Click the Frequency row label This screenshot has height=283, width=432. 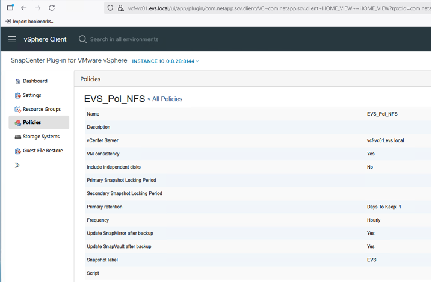tap(97, 220)
